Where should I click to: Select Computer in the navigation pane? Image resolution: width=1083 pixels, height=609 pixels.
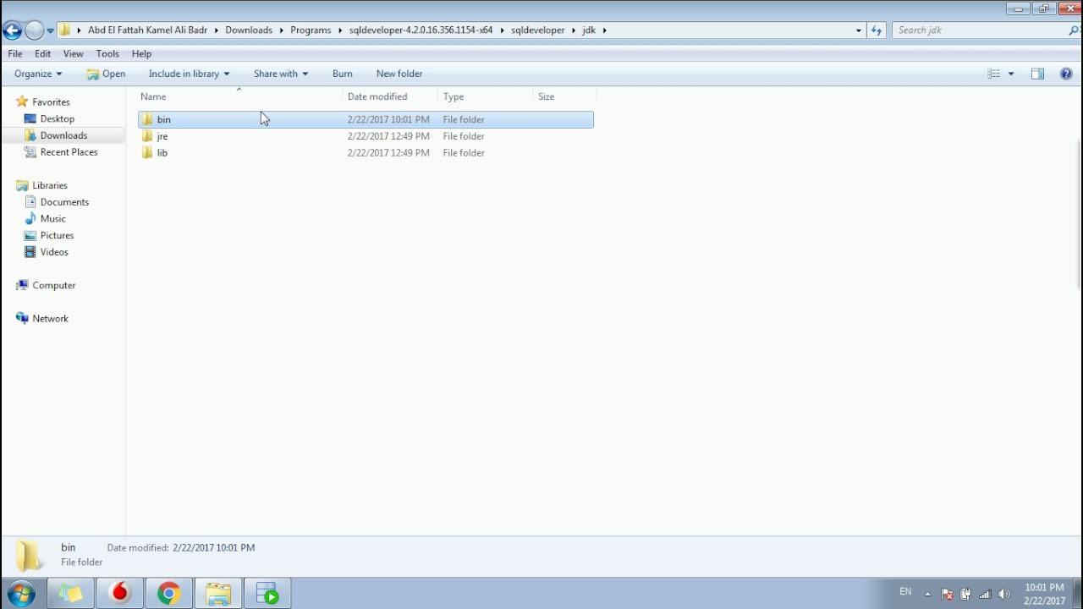pyautogui.click(x=53, y=285)
